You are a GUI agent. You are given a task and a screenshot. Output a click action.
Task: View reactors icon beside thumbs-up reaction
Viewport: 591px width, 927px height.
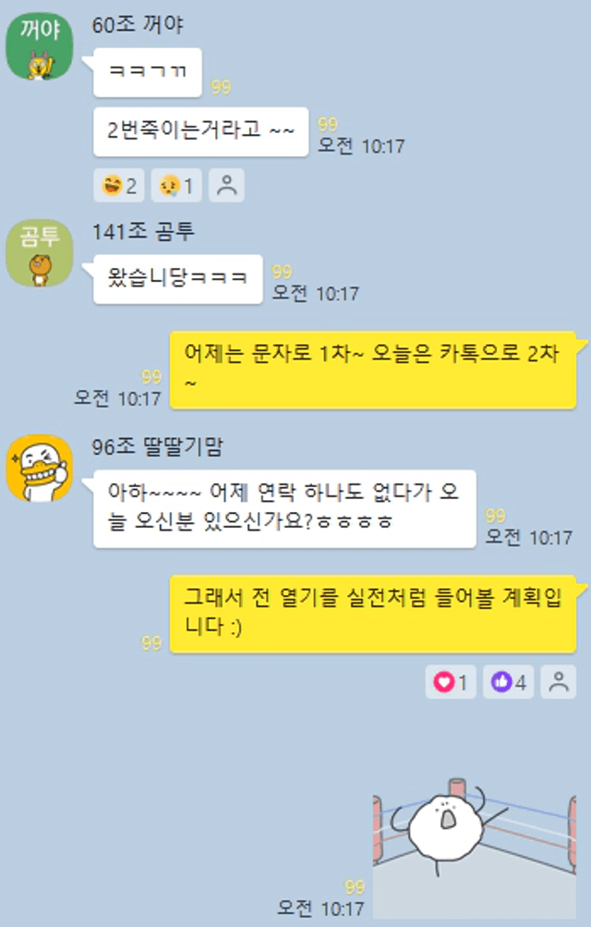point(559,682)
